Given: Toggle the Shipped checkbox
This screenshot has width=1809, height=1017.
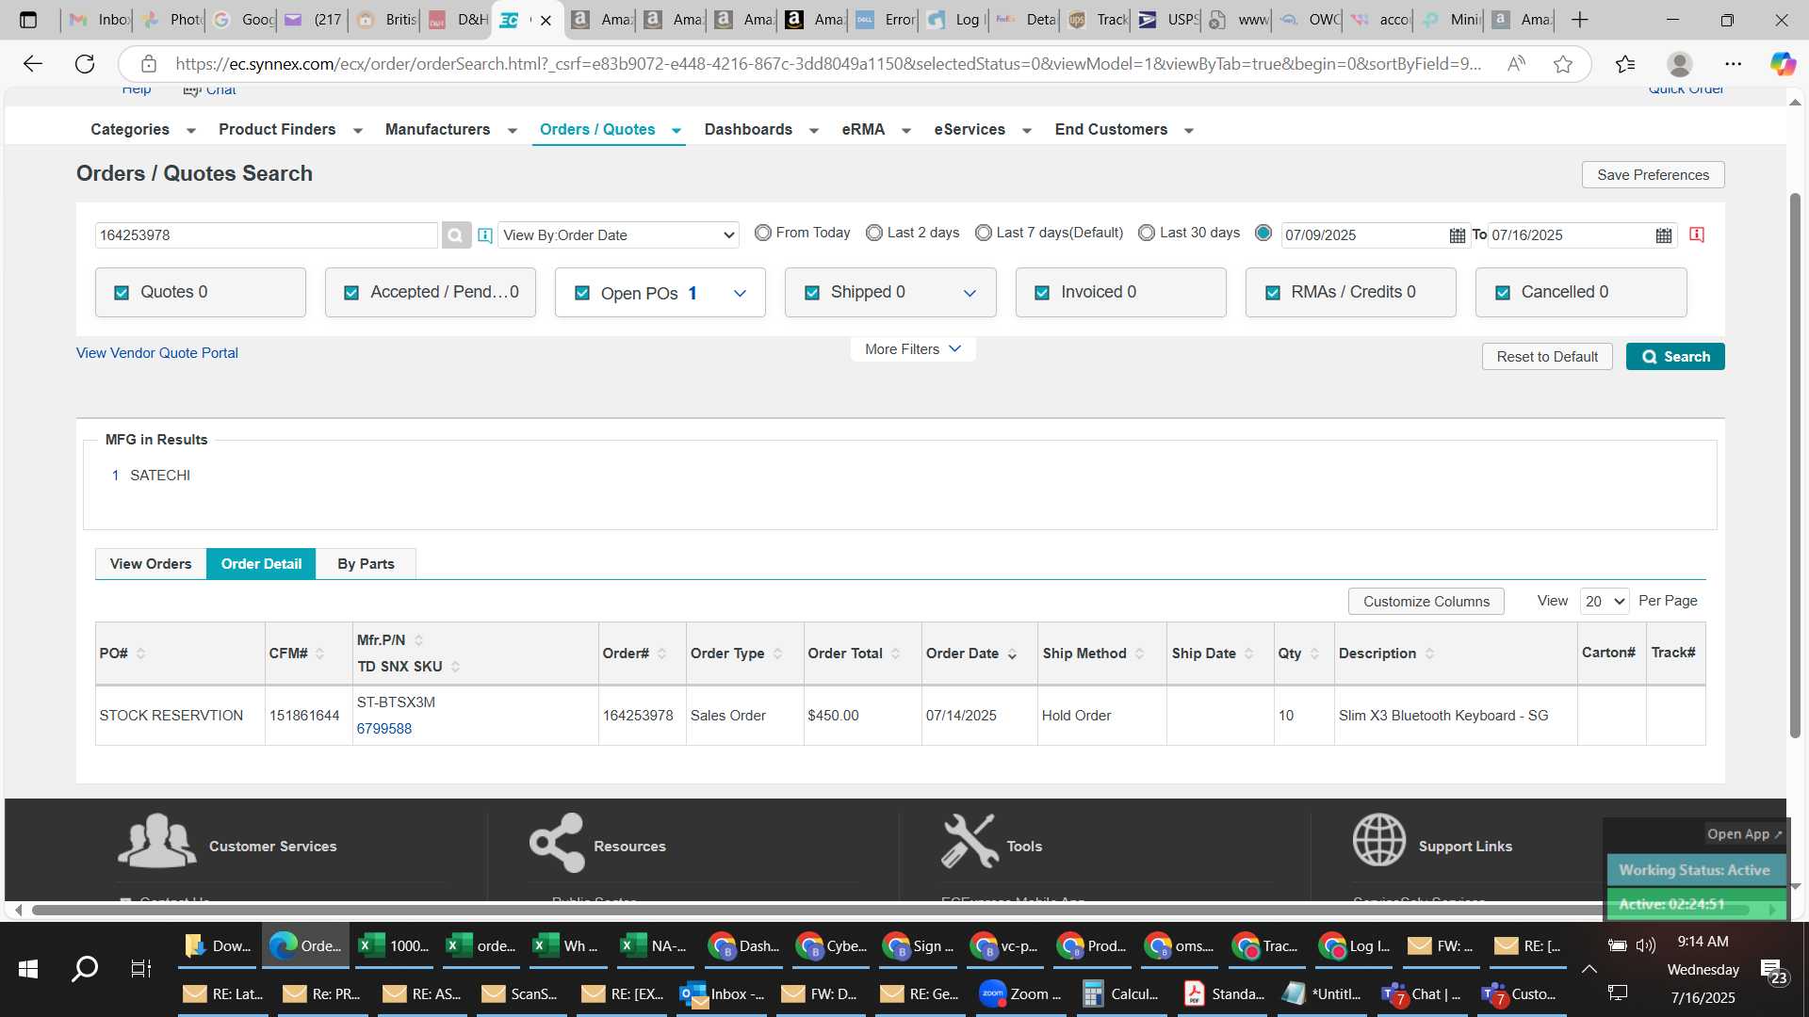Looking at the screenshot, I should point(812,293).
